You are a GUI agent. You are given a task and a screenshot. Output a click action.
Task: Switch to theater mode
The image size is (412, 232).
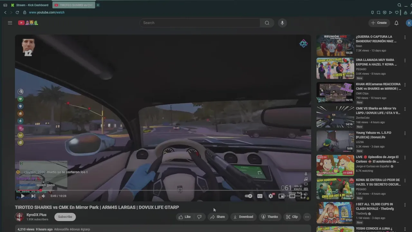292,196
